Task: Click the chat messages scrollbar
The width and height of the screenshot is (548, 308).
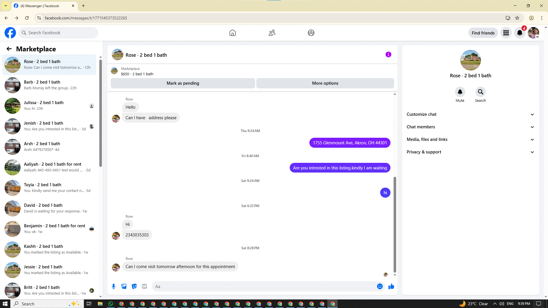Action: click(x=395, y=225)
